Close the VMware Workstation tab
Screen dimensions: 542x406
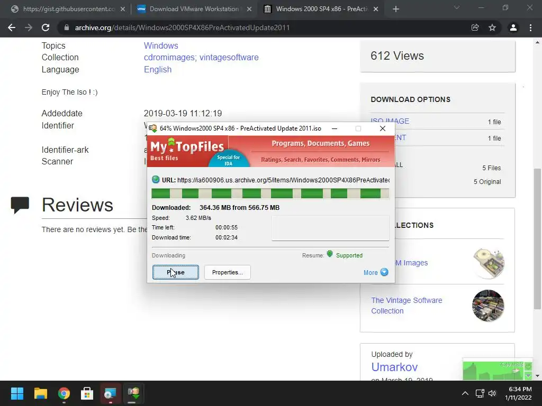[x=249, y=10]
